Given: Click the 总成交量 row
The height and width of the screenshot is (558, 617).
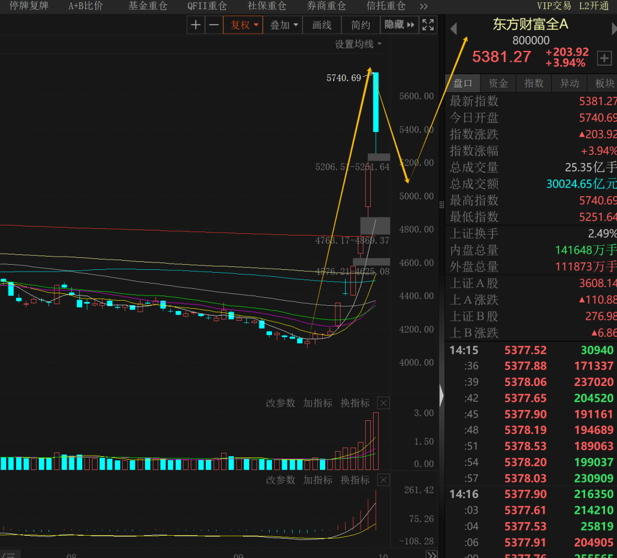Looking at the screenshot, I should click(531, 168).
